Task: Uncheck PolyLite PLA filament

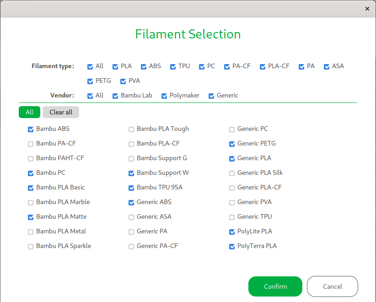Action: [x=232, y=232]
